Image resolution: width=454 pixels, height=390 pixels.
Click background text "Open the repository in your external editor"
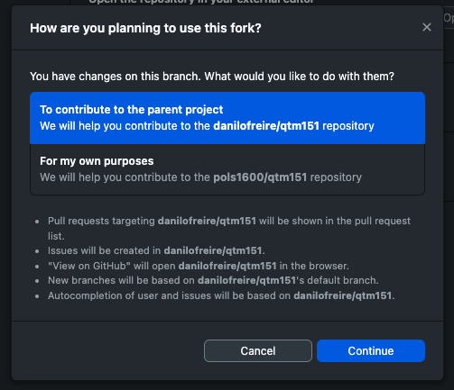[x=201, y=2]
